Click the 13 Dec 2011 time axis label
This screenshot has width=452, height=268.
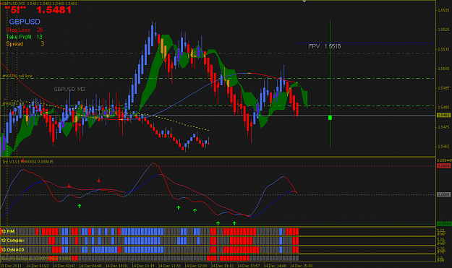point(11,266)
